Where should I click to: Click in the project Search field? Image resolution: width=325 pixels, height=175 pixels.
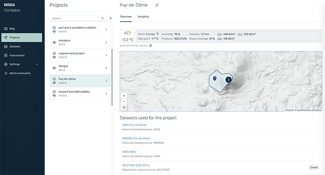(75, 18)
